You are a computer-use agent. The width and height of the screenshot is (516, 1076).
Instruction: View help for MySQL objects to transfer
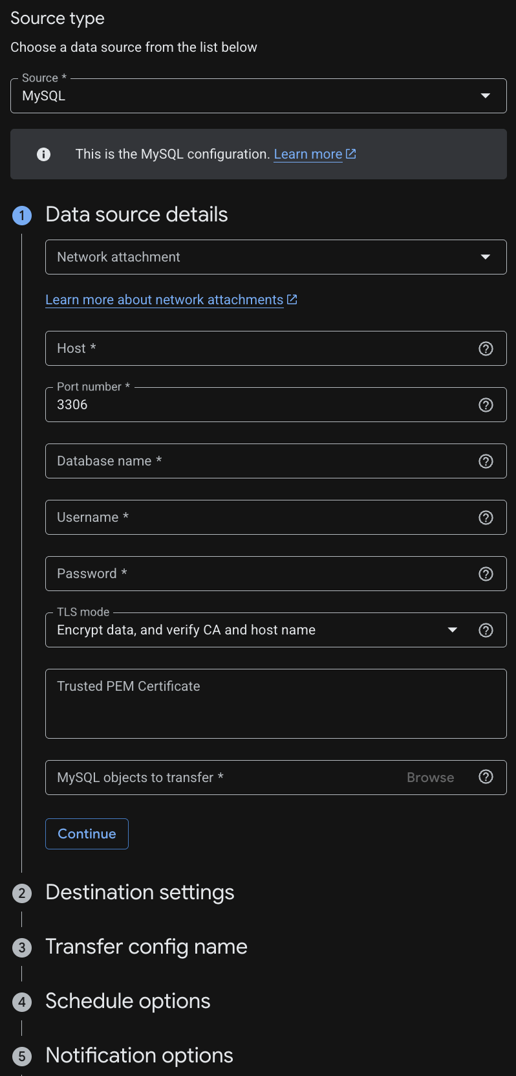click(x=486, y=776)
